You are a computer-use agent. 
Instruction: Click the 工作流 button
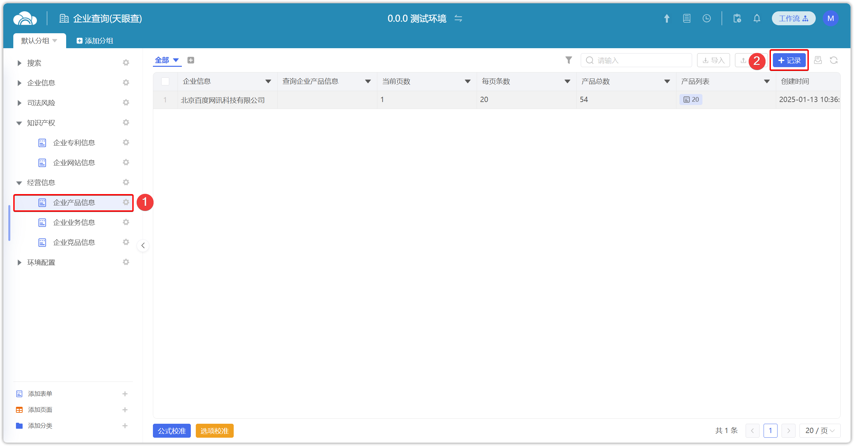(793, 19)
